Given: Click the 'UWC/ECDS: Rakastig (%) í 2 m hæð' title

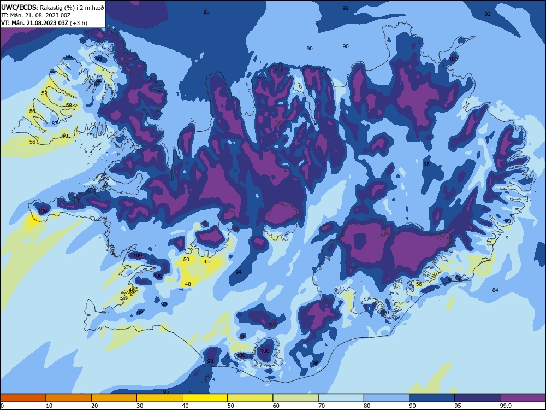Looking at the screenshot, I should click(52, 7).
